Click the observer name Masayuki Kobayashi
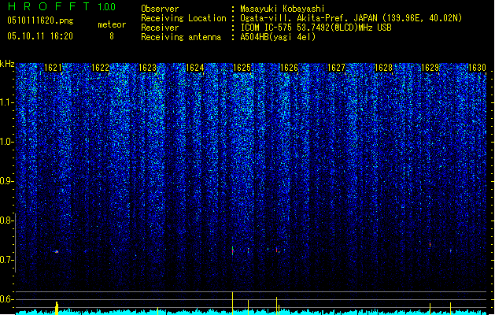 [283, 9]
